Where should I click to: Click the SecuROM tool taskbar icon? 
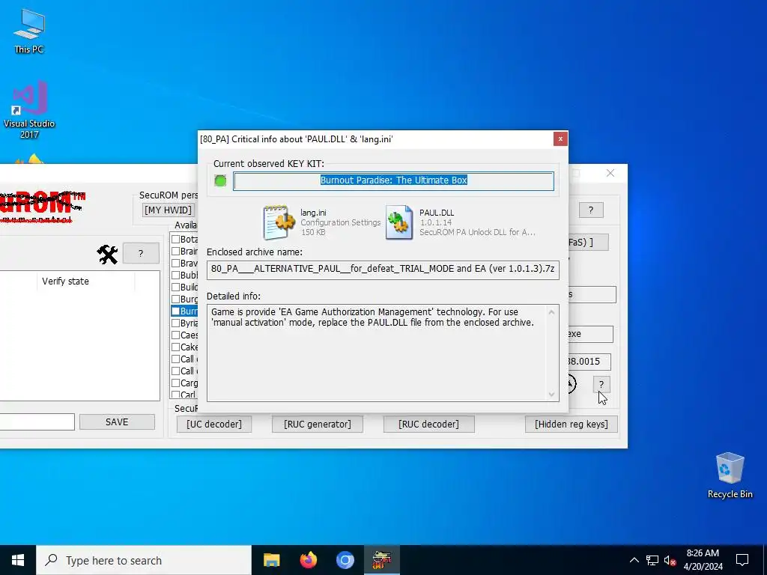coord(381,560)
